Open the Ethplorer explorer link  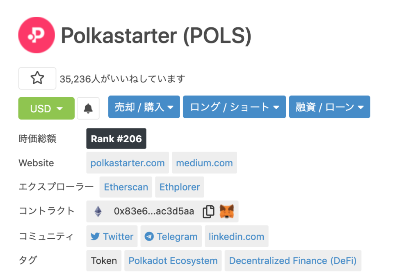click(180, 187)
